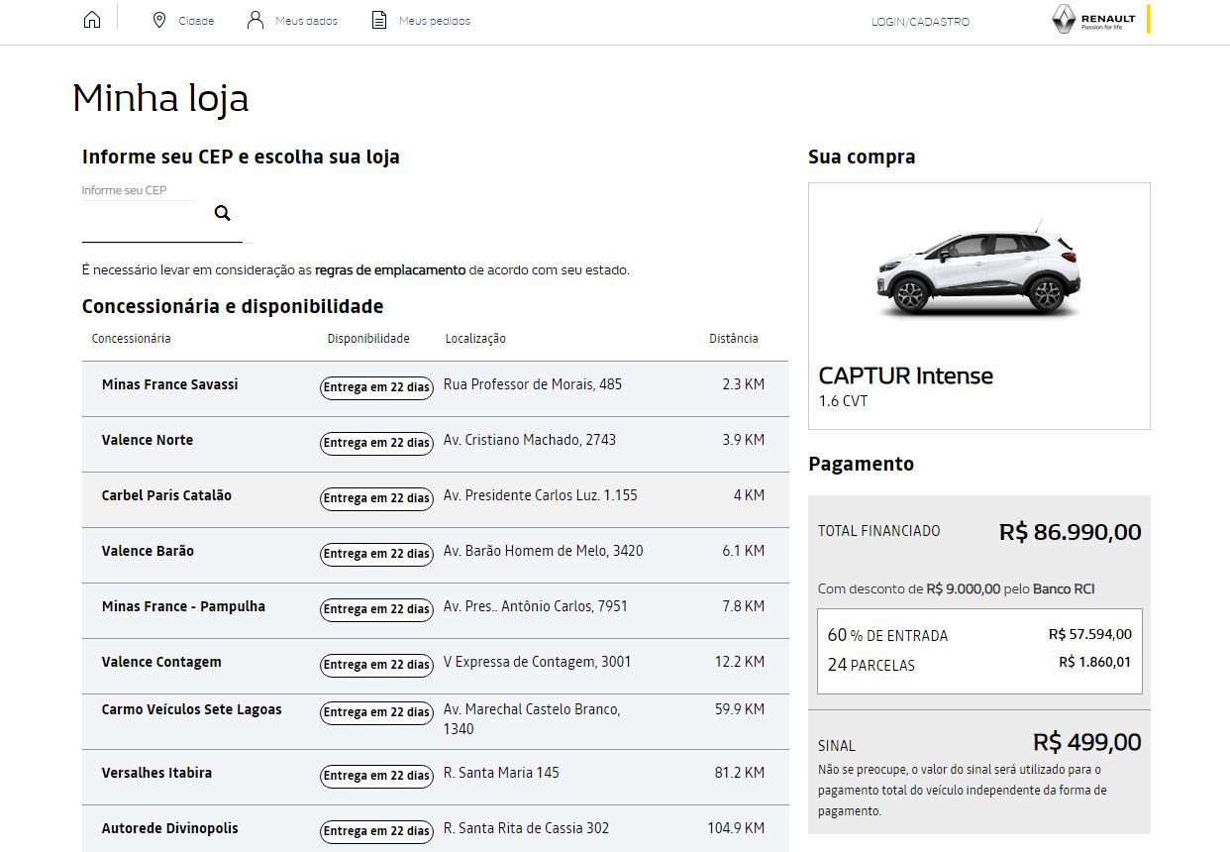
Task: Click the address R. Santa Maria 145
Action: 501,773
